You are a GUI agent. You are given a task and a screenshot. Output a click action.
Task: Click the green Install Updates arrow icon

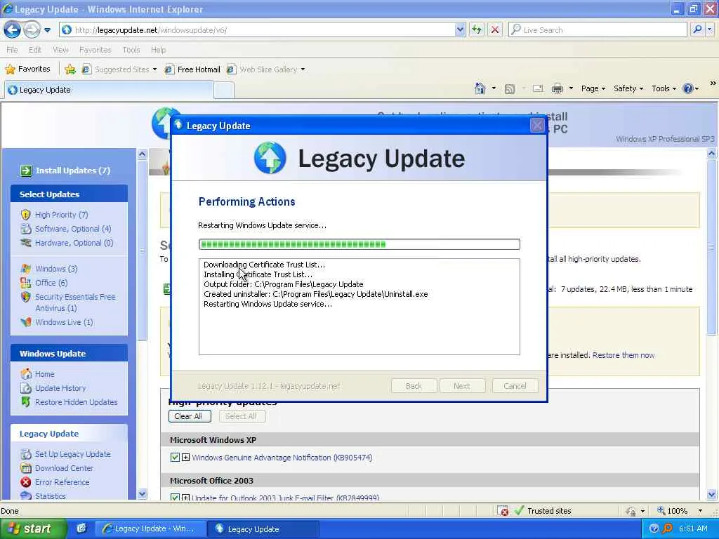(26, 171)
